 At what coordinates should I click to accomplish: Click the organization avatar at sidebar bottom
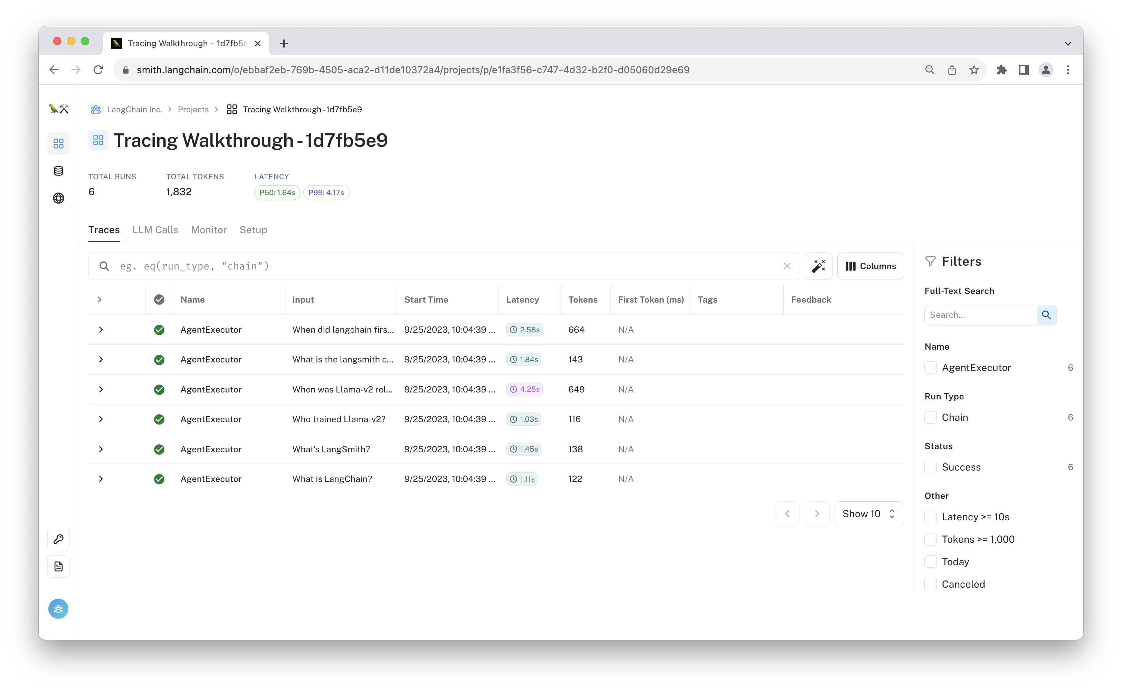tap(58, 609)
